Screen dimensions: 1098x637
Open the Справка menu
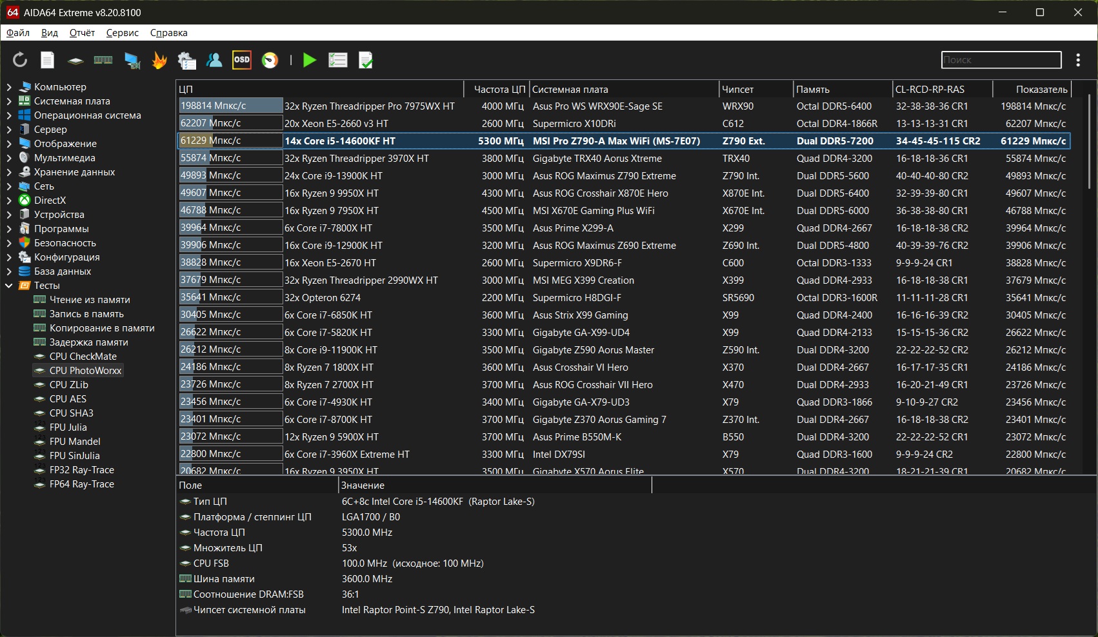tap(169, 33)
